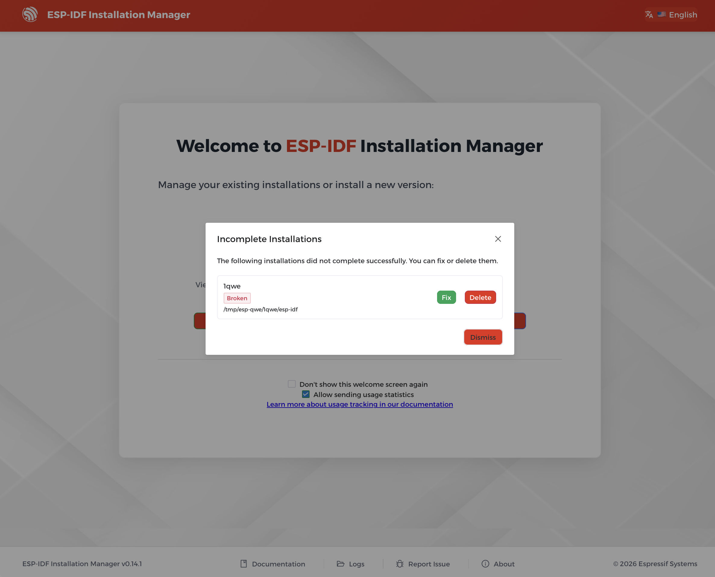Click the Logs folder icon
Screen dimensions: 715x577
(341, 564)
